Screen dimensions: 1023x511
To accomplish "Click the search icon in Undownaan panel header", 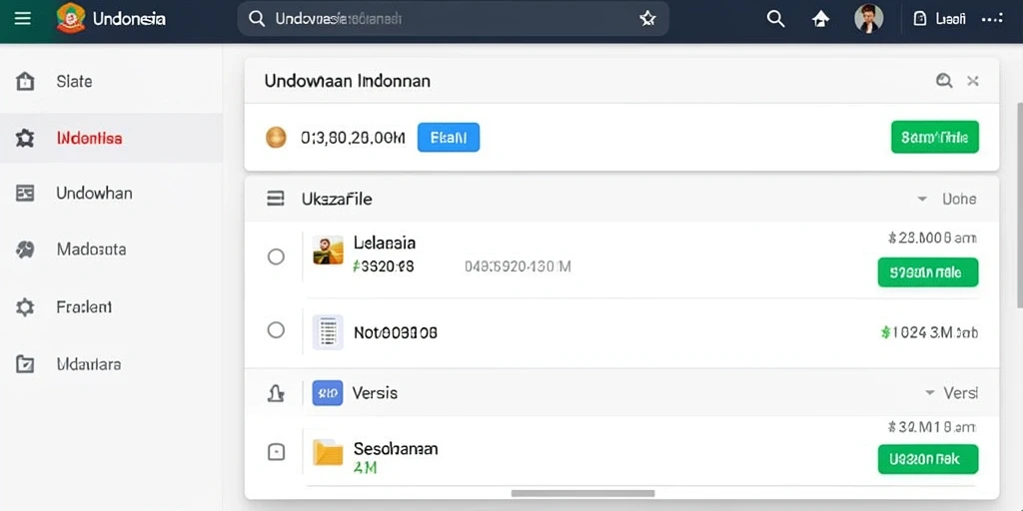I will tap(944, 81).
